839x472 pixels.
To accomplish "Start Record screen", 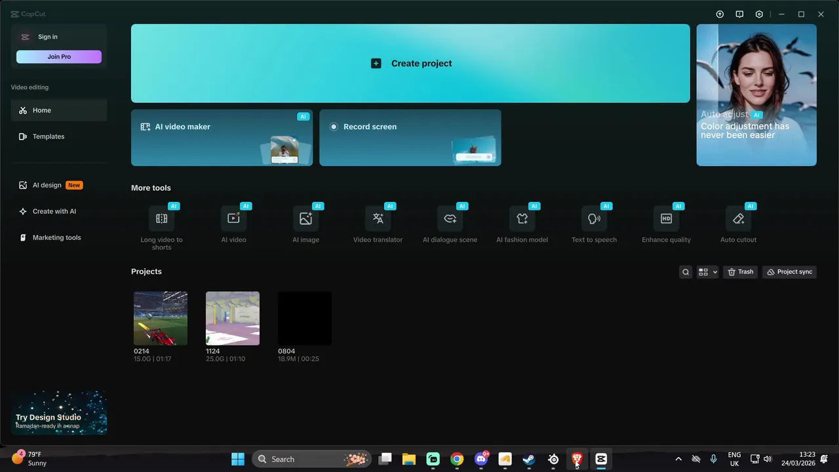I will tap(410, 138).
